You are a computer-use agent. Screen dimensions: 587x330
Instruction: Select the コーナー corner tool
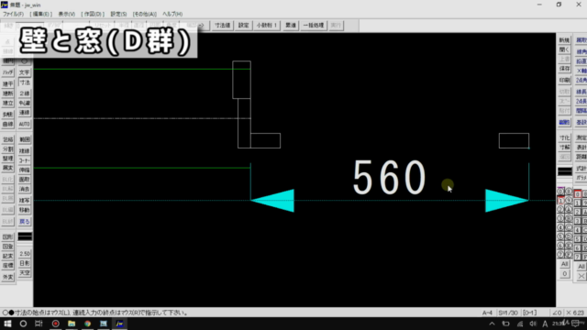(25, 160)
